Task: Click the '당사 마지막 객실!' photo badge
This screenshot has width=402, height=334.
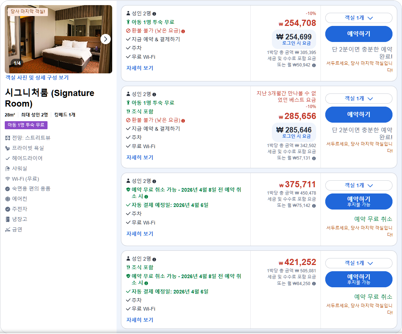Action: [28, 12]
